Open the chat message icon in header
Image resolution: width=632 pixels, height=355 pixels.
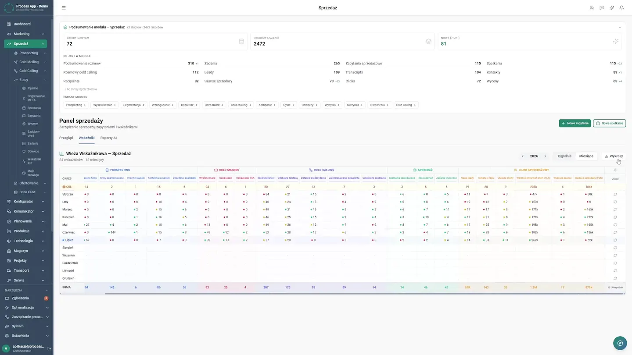[602, 8]
